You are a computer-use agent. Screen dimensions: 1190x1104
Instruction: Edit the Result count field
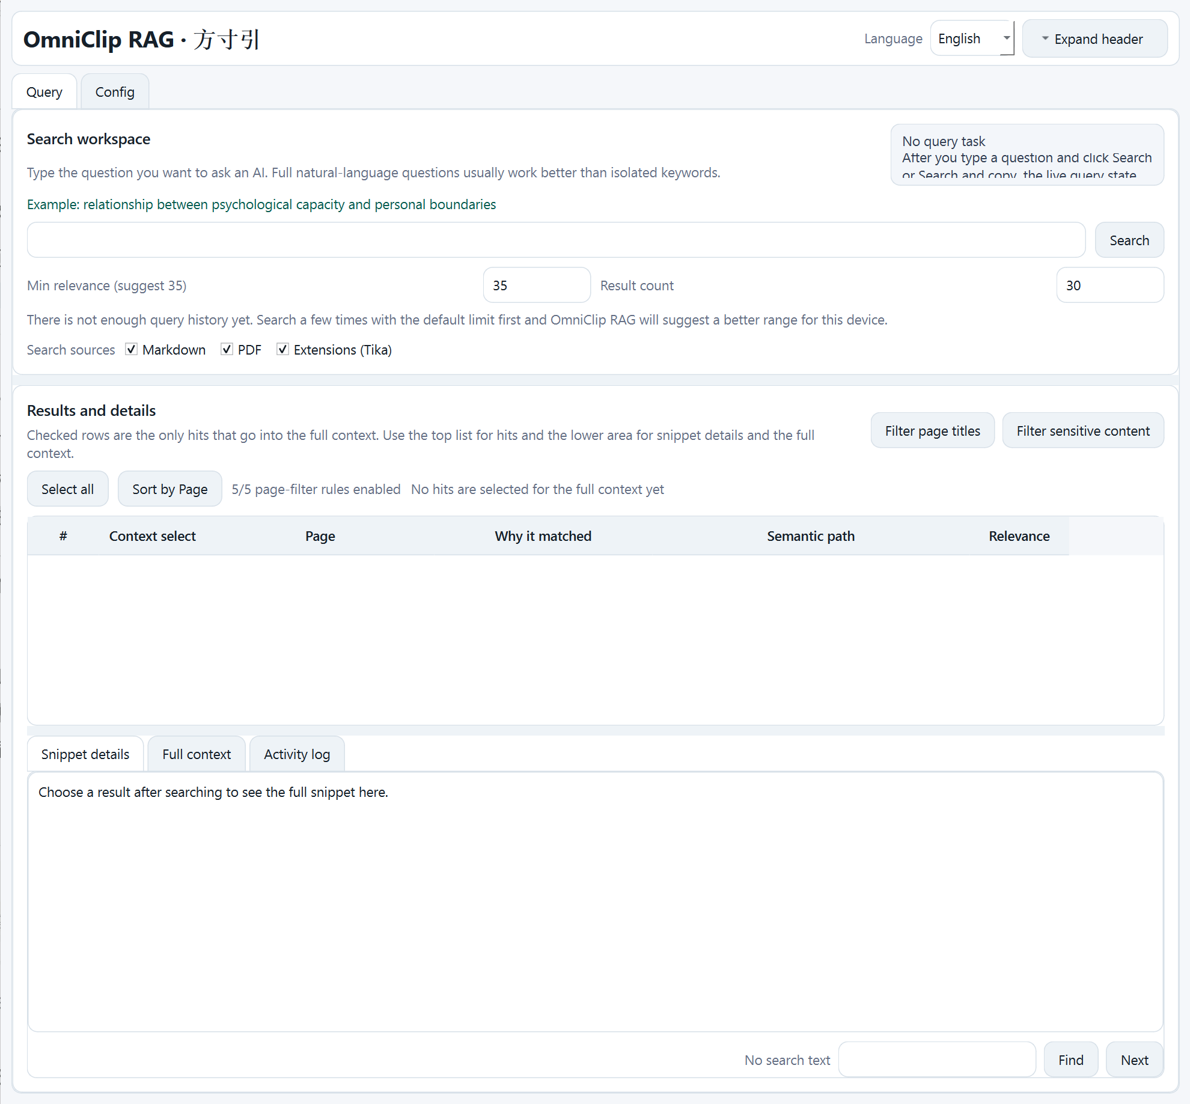pos(1109,285)
